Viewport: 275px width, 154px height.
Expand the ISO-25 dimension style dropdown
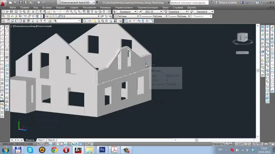pyautogui.click(x=150, y=12)
